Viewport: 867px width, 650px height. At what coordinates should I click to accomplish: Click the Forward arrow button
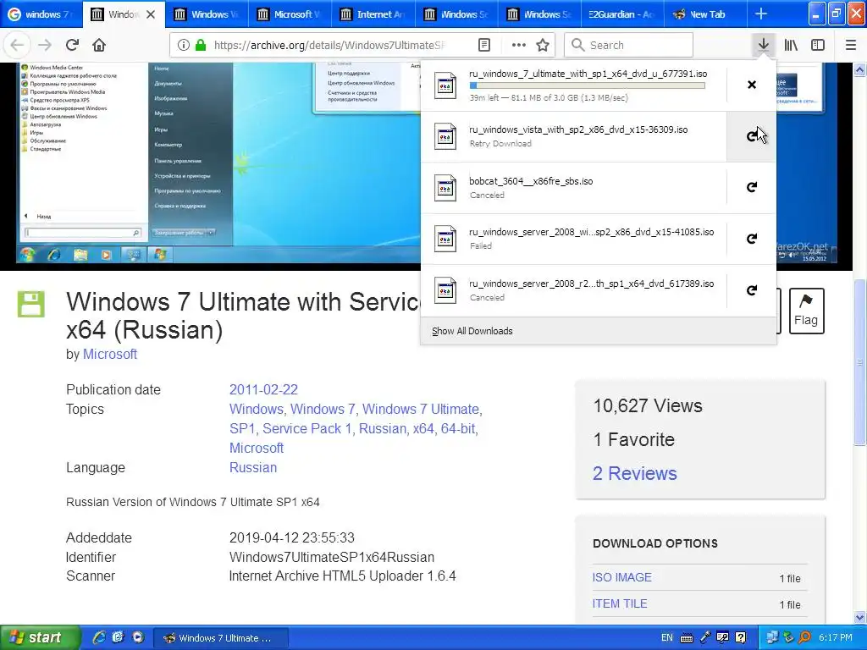click(45, 45)
